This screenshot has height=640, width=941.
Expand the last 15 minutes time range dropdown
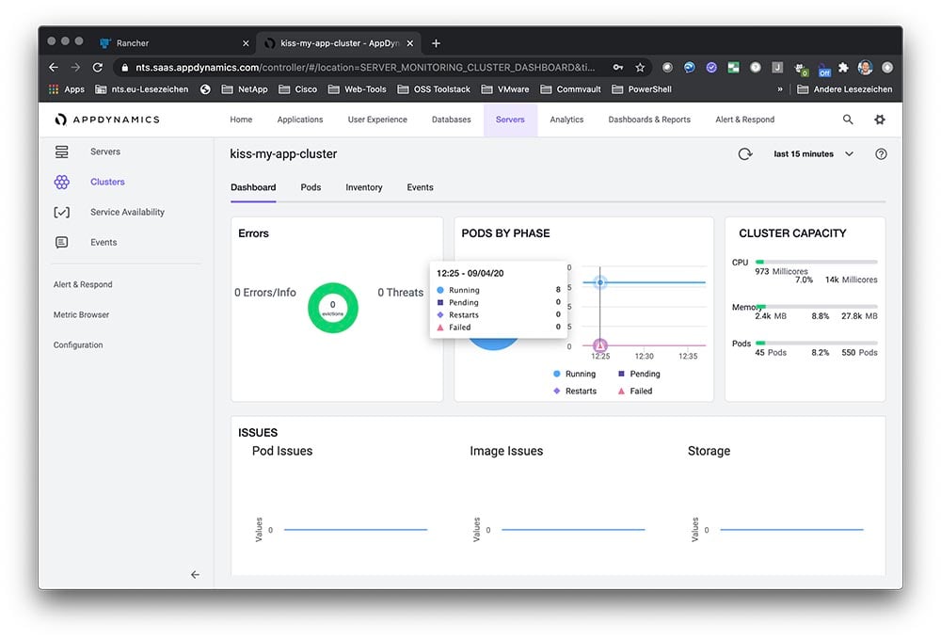point(812,154)
